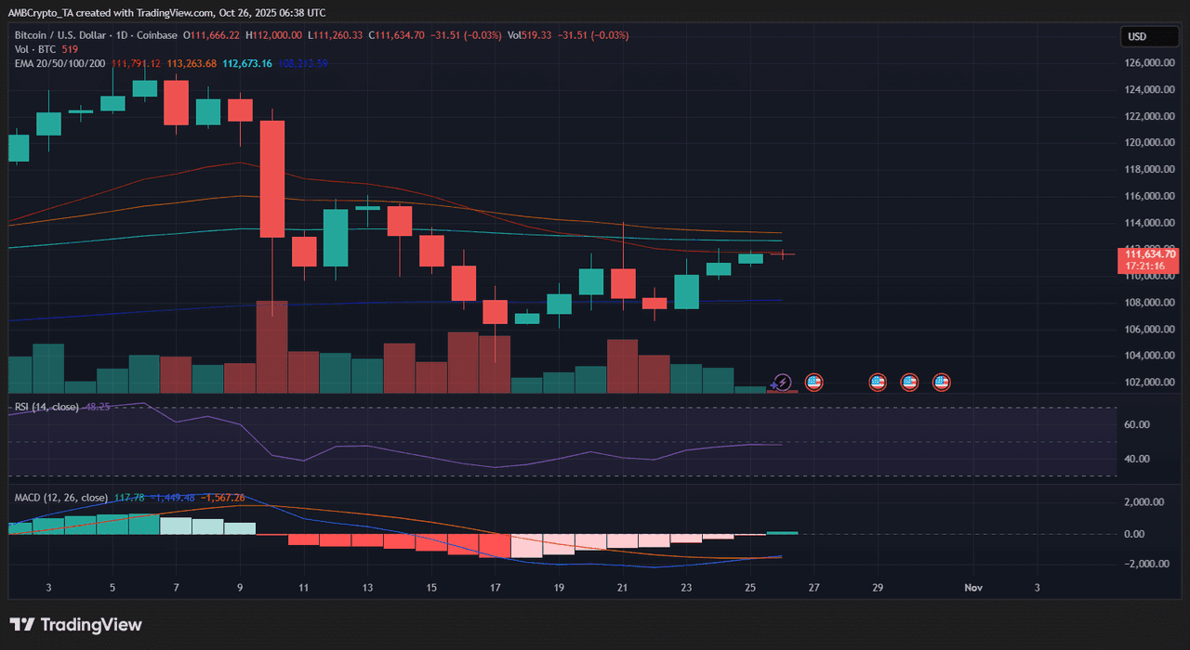The height and width of the screenshot is (650, 1190).
Task: Click date 17 on the time axis
Action: tap(496, 588)
